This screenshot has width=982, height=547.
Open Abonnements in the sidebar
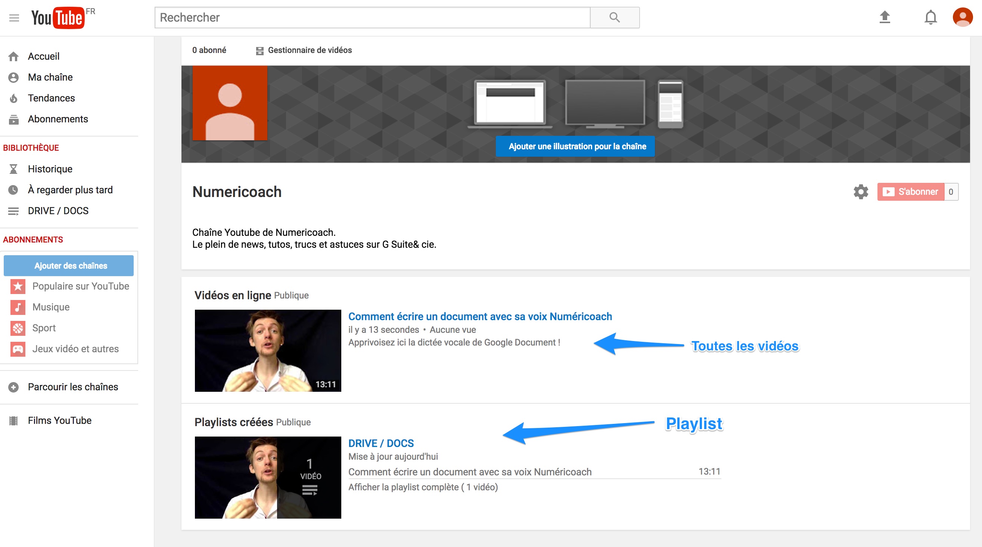pos(58,119)
